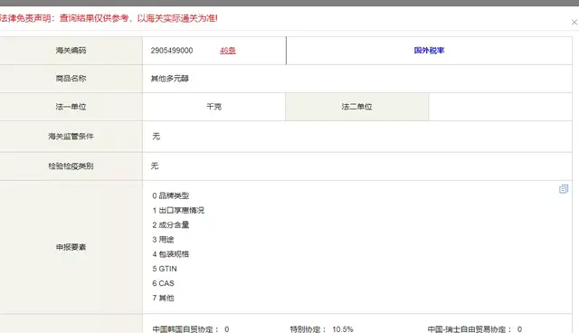Click the 法一单位 label

coord(71,107)
